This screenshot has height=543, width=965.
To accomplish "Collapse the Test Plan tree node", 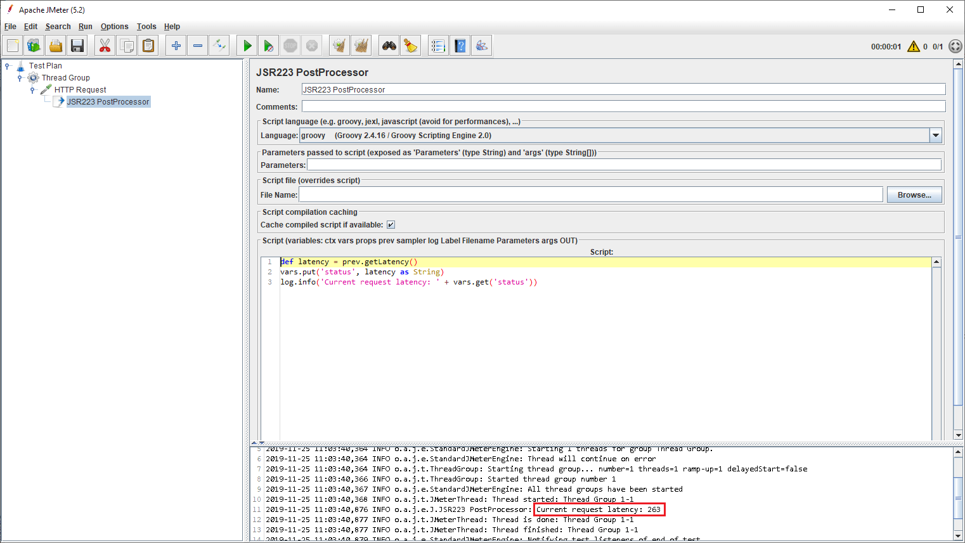I will [7, 66].
